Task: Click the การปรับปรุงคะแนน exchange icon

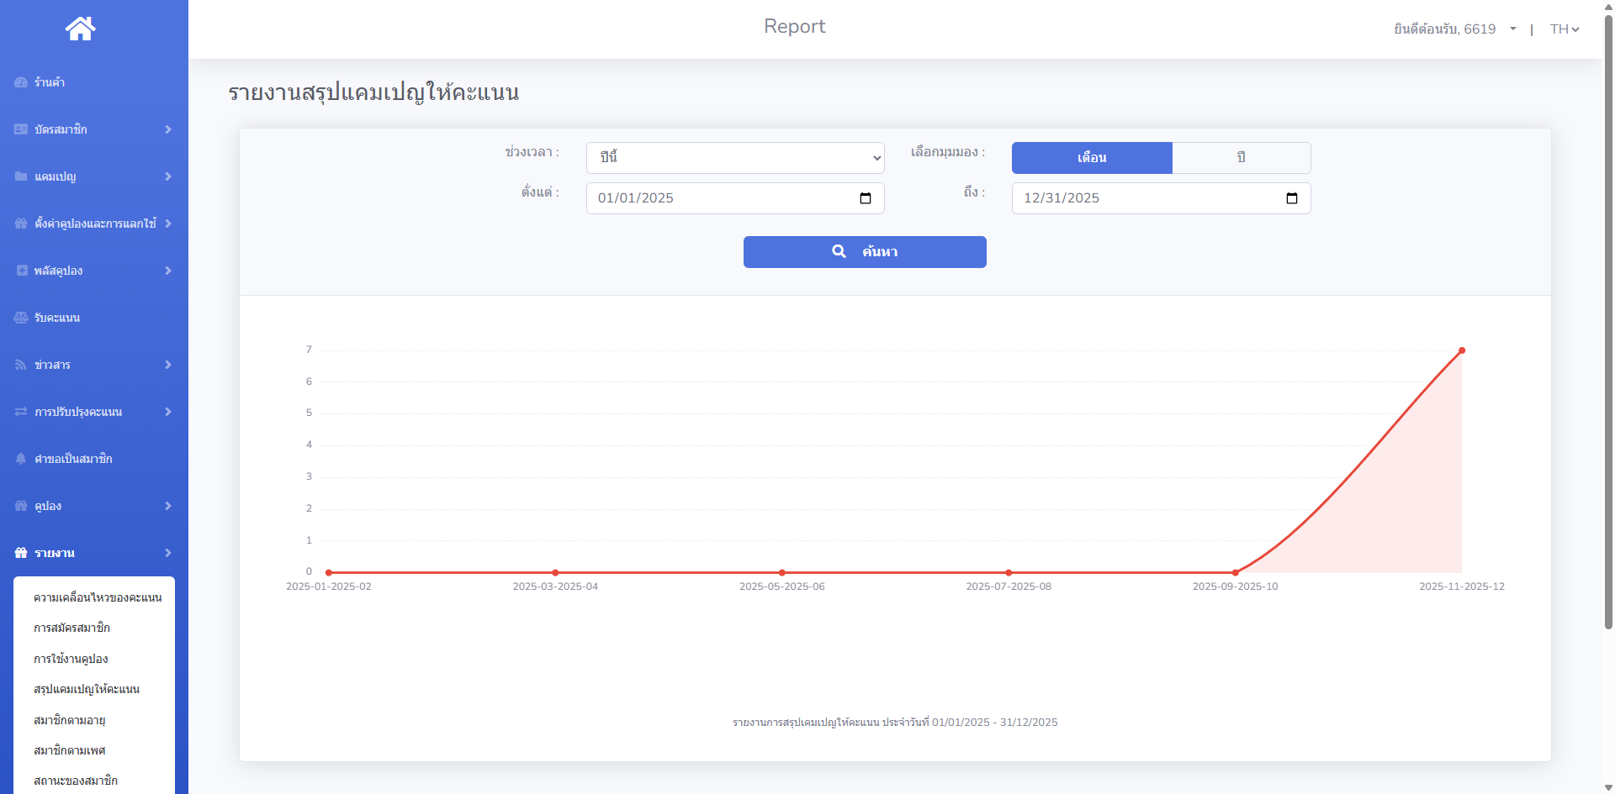Action: coord(21,412)
